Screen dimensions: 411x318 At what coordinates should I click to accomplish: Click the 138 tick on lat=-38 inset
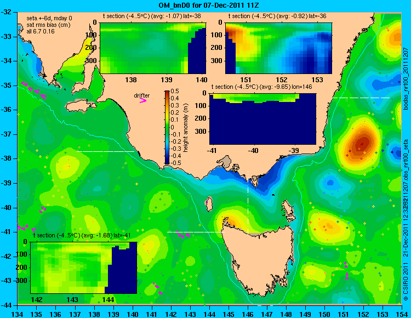click(x=131, y=79)
